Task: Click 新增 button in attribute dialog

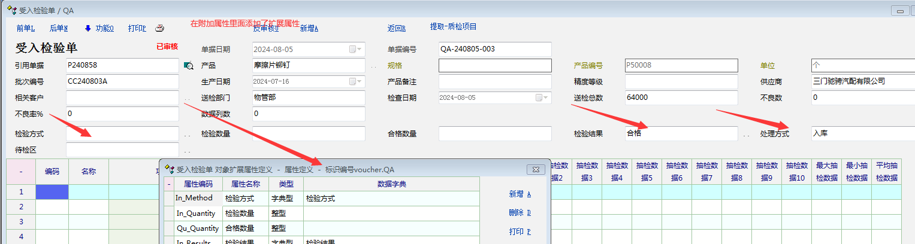Action: (520, 194)
